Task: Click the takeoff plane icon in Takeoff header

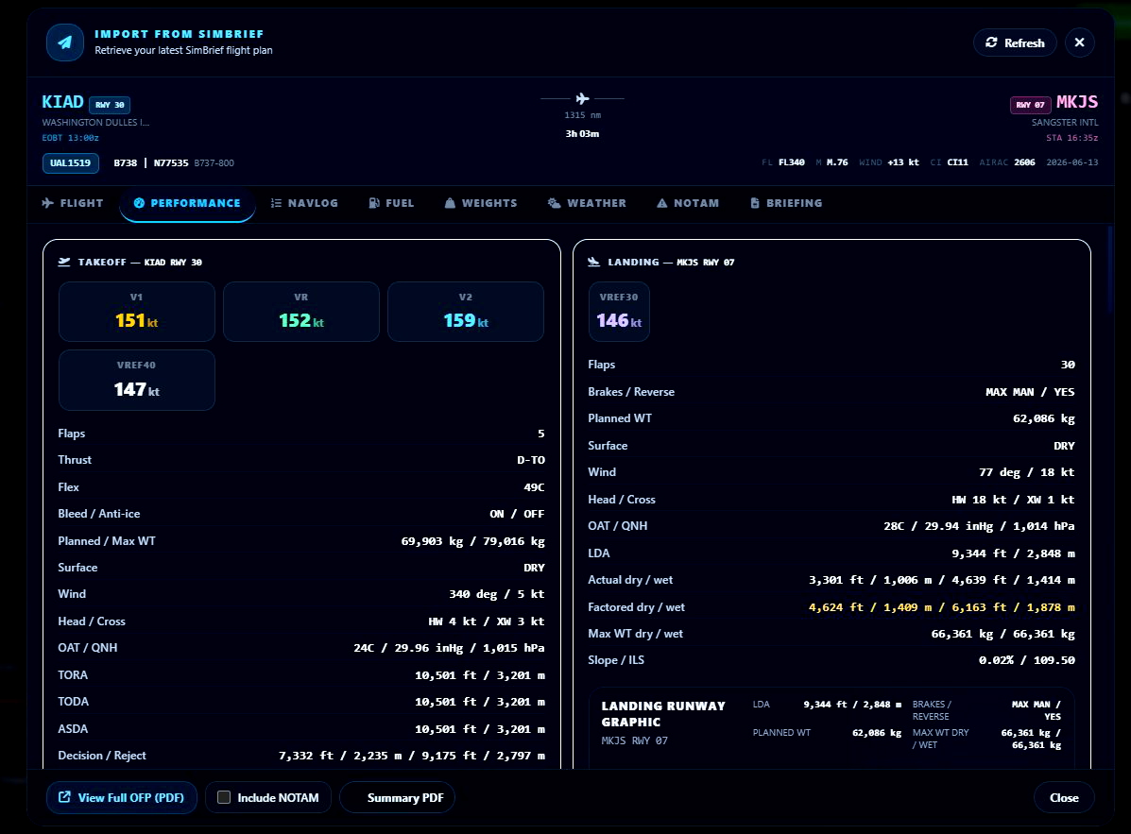Action: (x=64, y=262)
